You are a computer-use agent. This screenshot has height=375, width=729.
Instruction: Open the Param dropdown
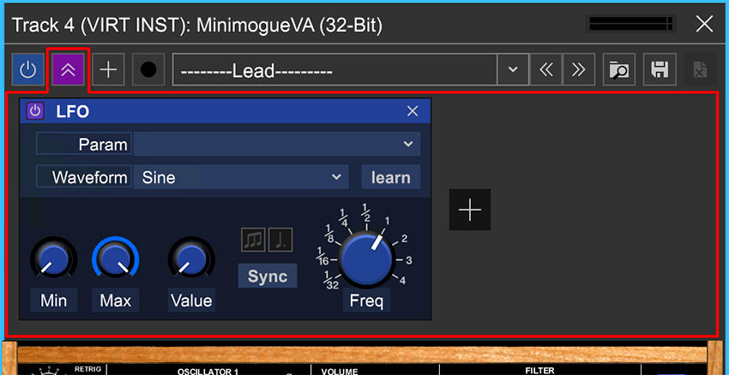coord(277,144)
